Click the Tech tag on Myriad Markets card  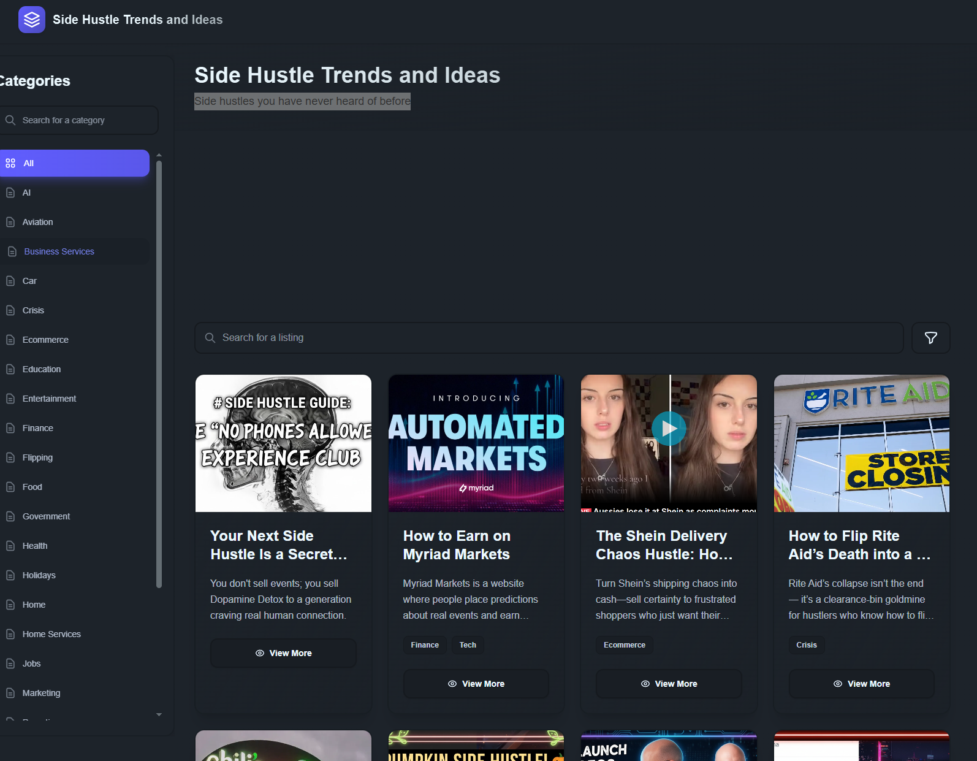coord(468,645)
